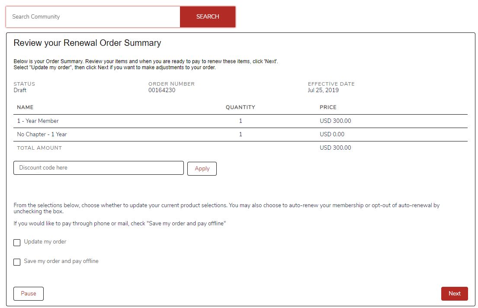Click the Search Community input field

(x=93, y=17)
